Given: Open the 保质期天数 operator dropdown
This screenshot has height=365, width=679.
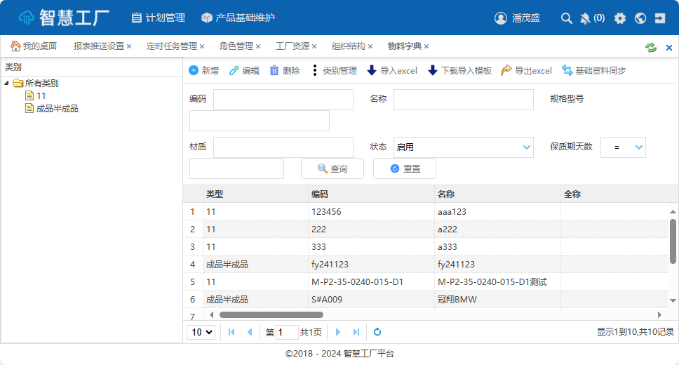Looking at the screenshot, I should coord(638,147).
